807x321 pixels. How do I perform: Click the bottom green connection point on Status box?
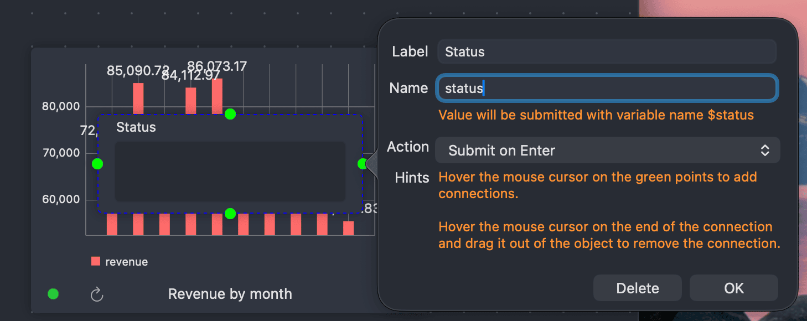pos(230,214)
